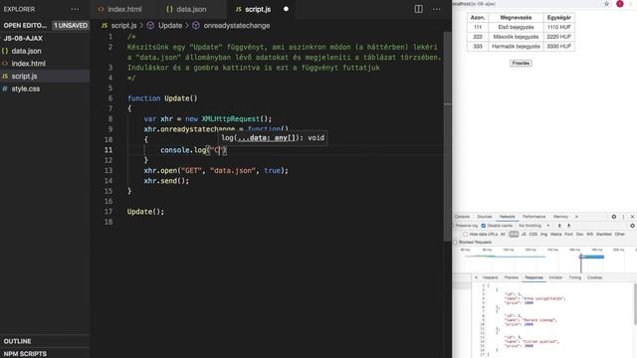Click onreadystatechange symbol icon in breadcrumb
637x358 pixels.
pos(196,26)
